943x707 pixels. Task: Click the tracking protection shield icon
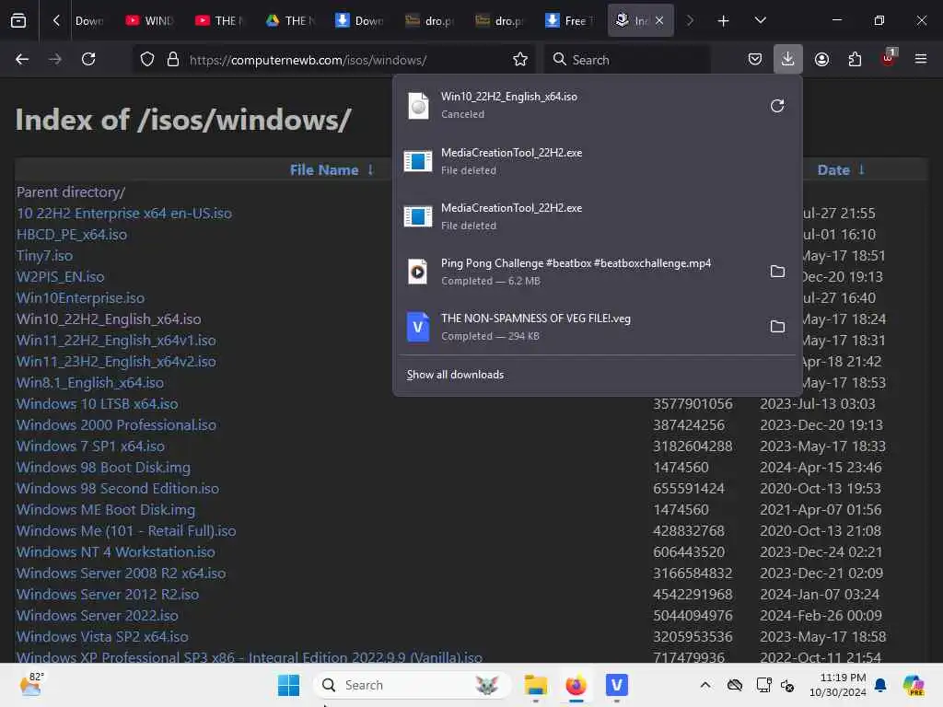(147, 60)
